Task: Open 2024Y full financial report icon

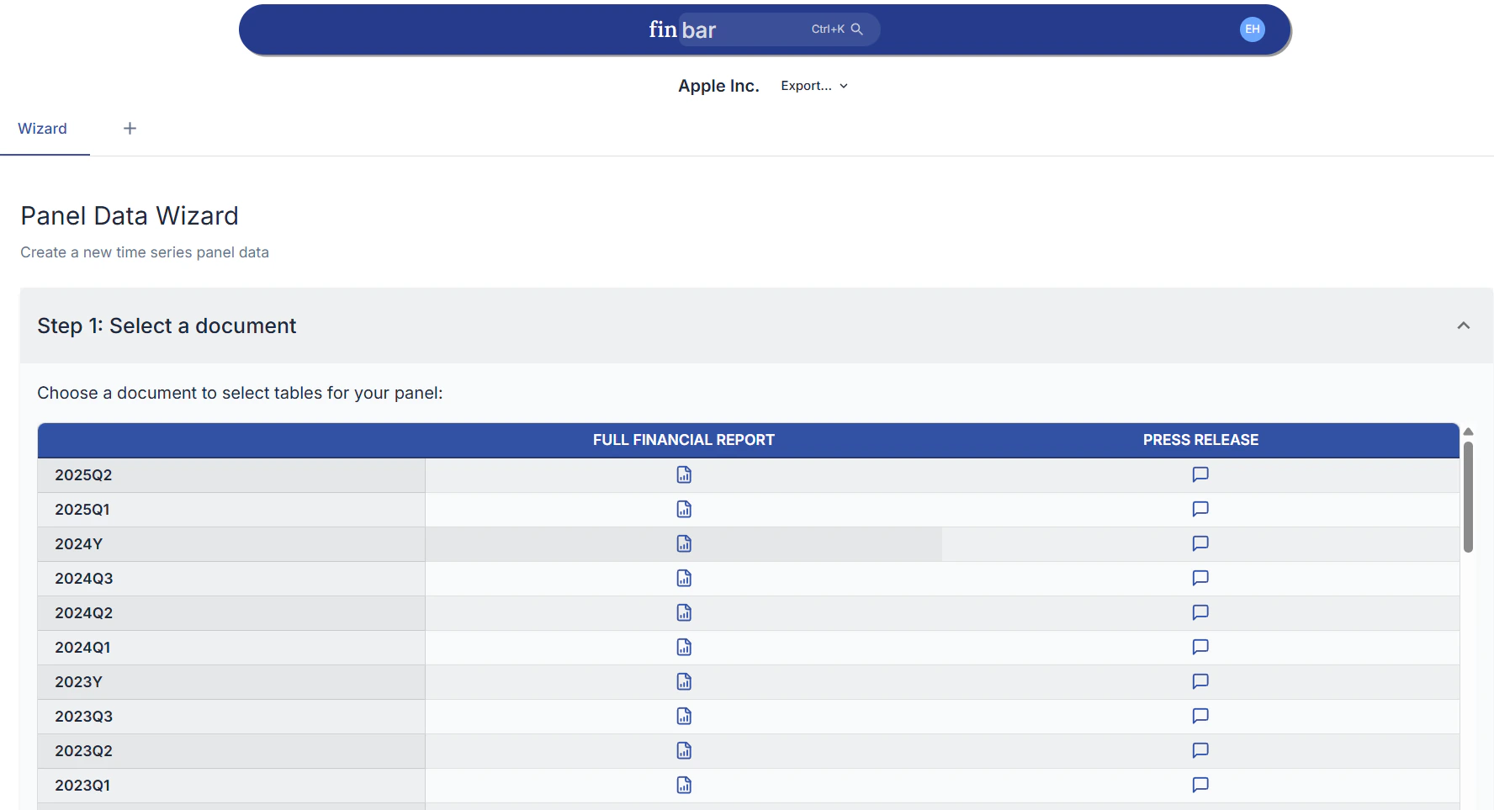Action: pos(684,544)
